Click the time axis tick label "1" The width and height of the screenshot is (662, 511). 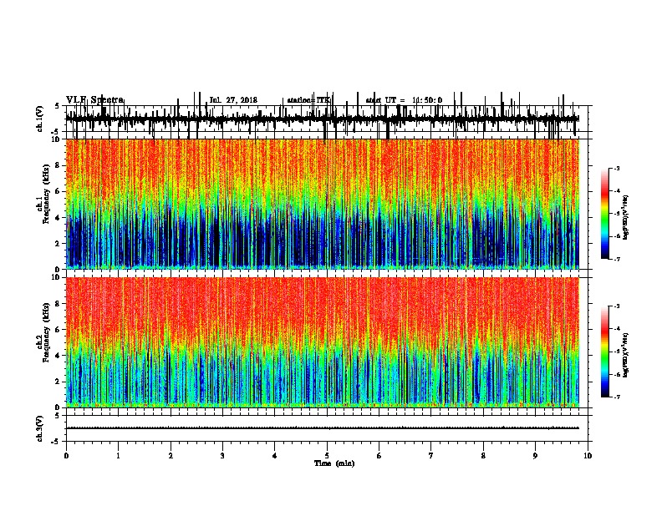click(118, 456)
